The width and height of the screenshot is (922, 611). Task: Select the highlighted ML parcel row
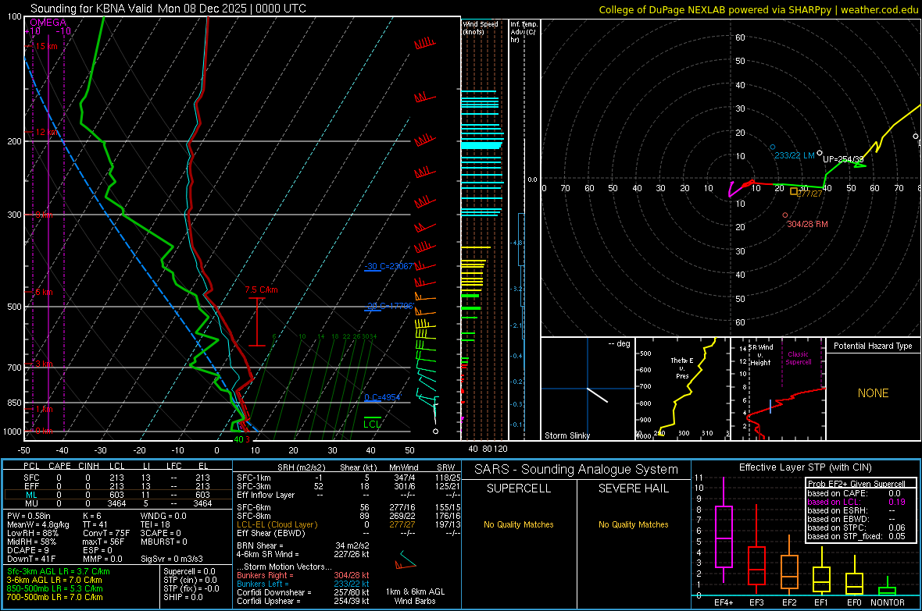tap(116, 495)
